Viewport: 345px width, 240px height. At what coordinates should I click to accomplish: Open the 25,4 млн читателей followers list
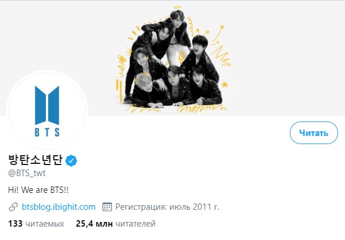pos(116,224)
